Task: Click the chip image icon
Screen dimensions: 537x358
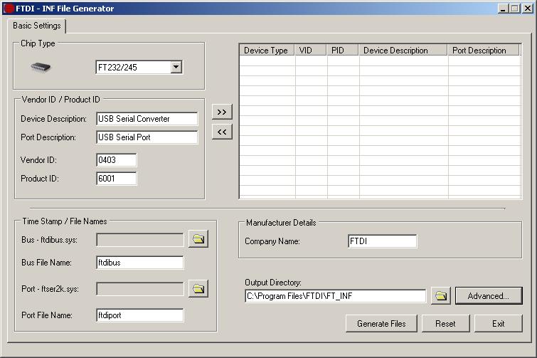Action: pos(41,68)
